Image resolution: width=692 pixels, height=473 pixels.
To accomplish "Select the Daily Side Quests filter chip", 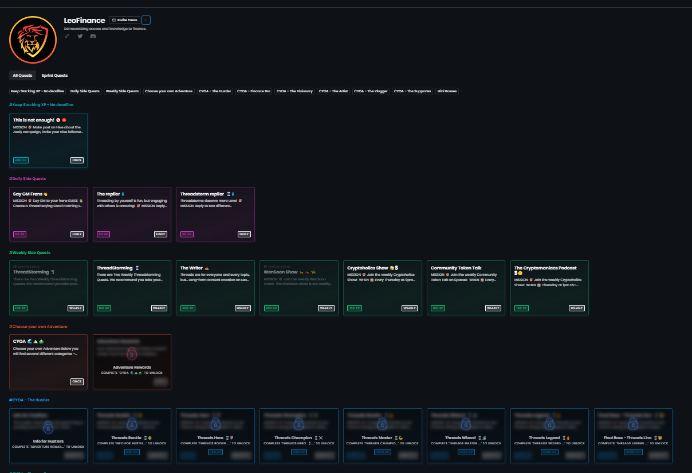I will point(85,91).
